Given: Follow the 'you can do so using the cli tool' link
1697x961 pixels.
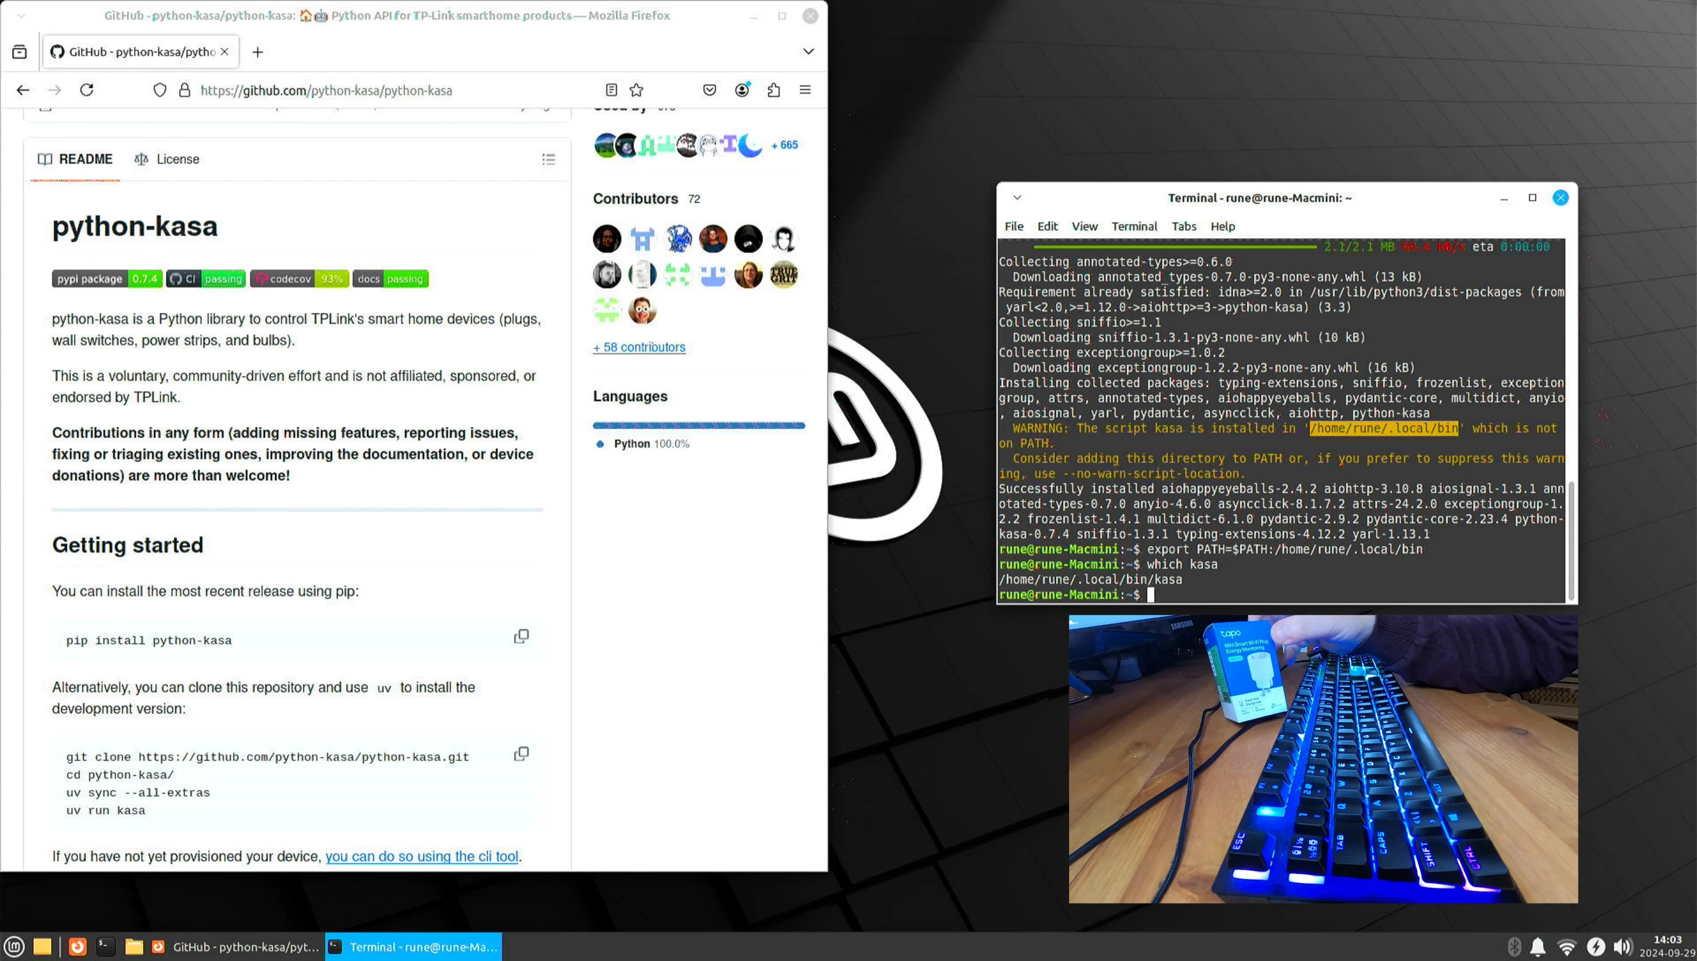Looking at the screenshot, I should pyautogui.click(x=422, y=856).
